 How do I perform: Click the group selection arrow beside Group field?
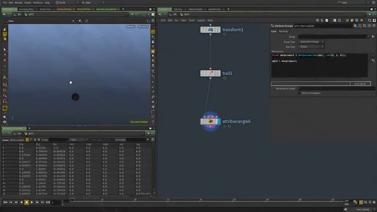tap(373, 37)
